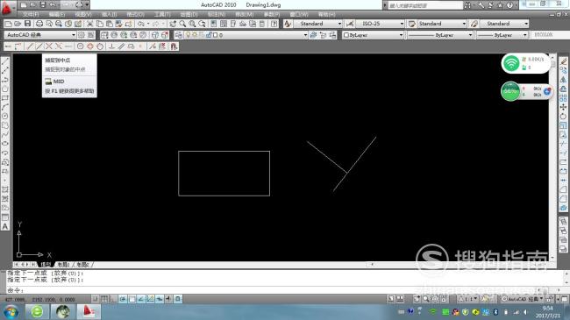570x320 pixels.
Task: Toggle Snap Mode in status bar
Action: point(96,299)
